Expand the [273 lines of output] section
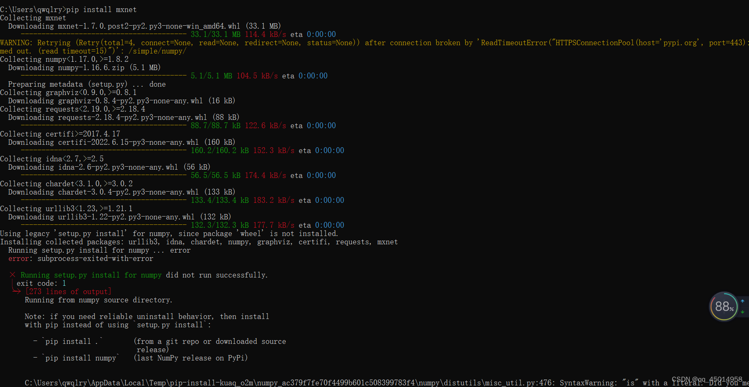Viewport: 749px width, 387px height. pos(68,291)
